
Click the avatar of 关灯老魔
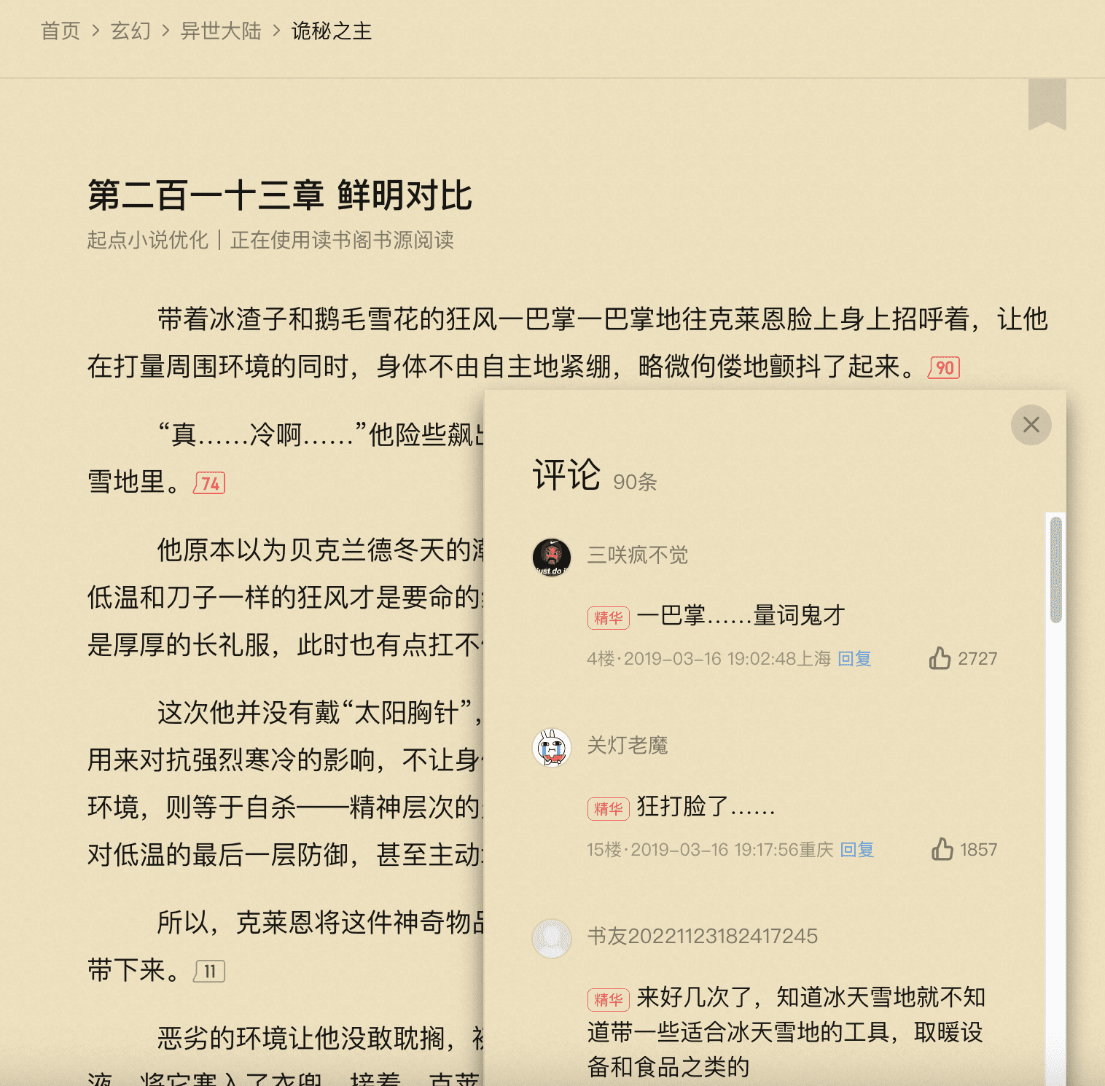click(552, 748)
